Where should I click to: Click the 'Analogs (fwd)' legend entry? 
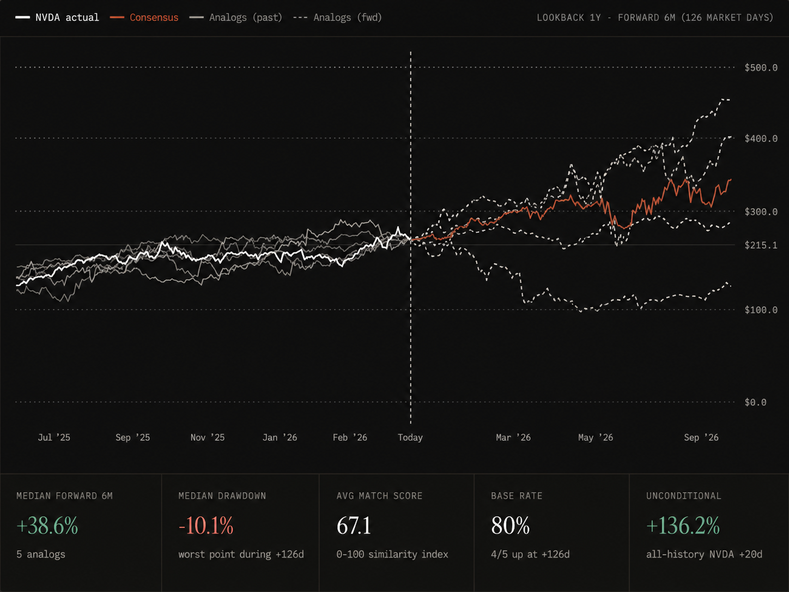pos(337,17)
